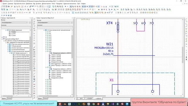Click the Cut scissors icon
The width and height of the screenshot is (188, 106).
[15, 6]
